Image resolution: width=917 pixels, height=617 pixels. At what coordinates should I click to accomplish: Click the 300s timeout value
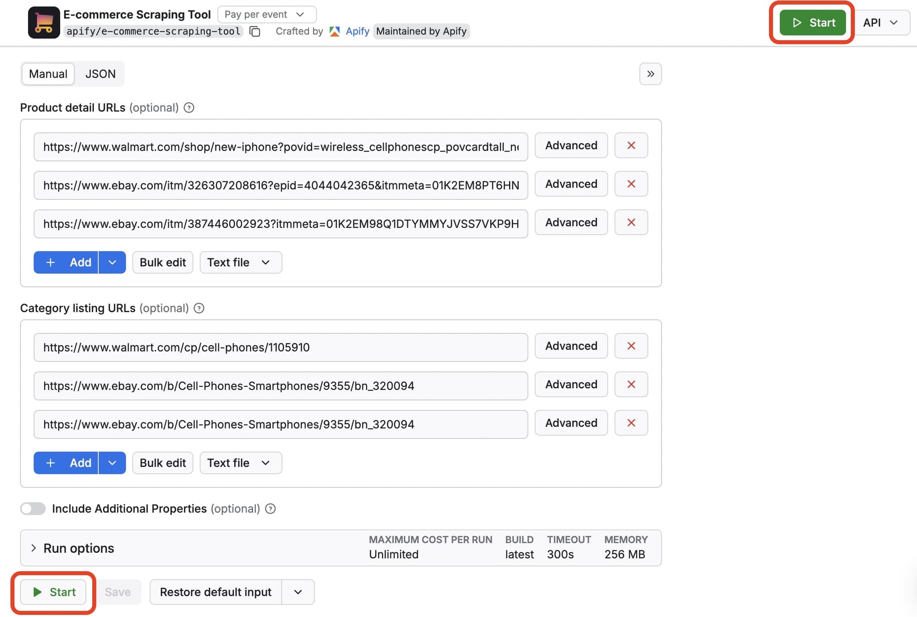click(x=560, y=554)
